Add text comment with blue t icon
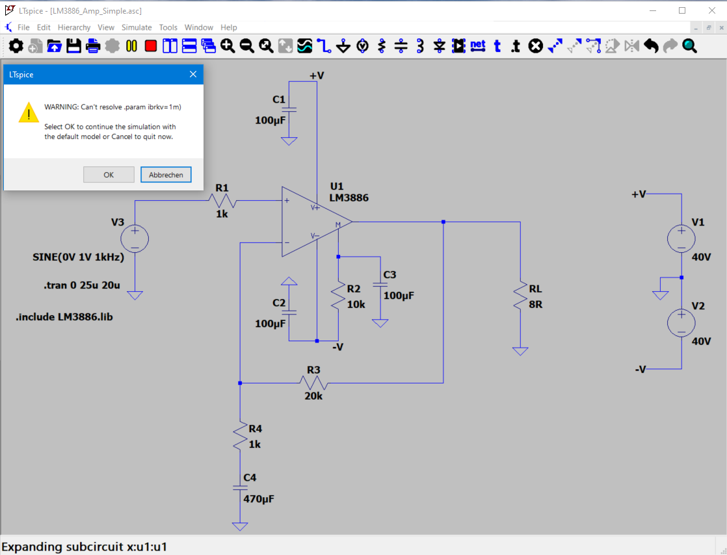Image resolution: width=727 pixels, height=555 pixels. 497,46
